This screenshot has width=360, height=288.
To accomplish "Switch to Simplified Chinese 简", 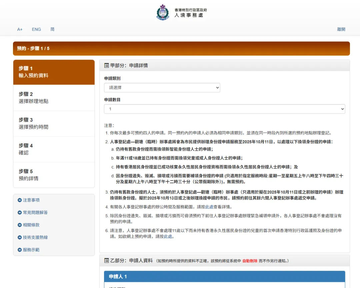I will tap(52, 29).
